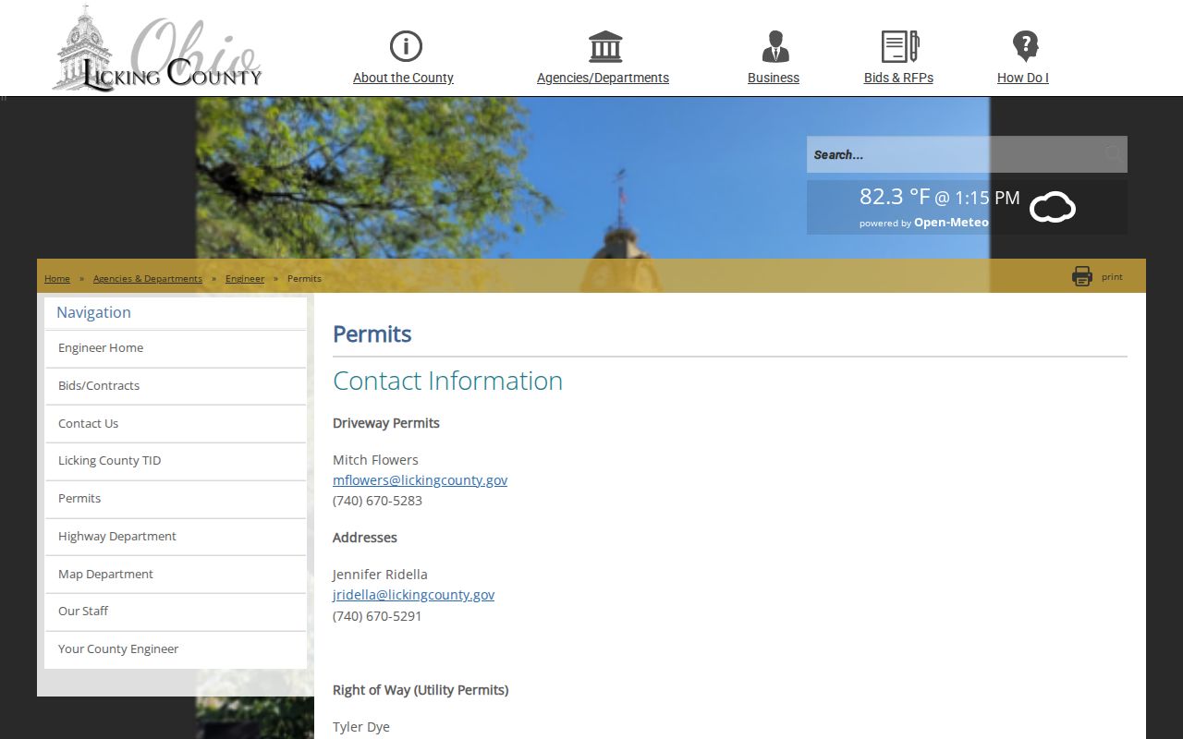
Task: Click the About the County info icon
Action: (x=406, y=45)
